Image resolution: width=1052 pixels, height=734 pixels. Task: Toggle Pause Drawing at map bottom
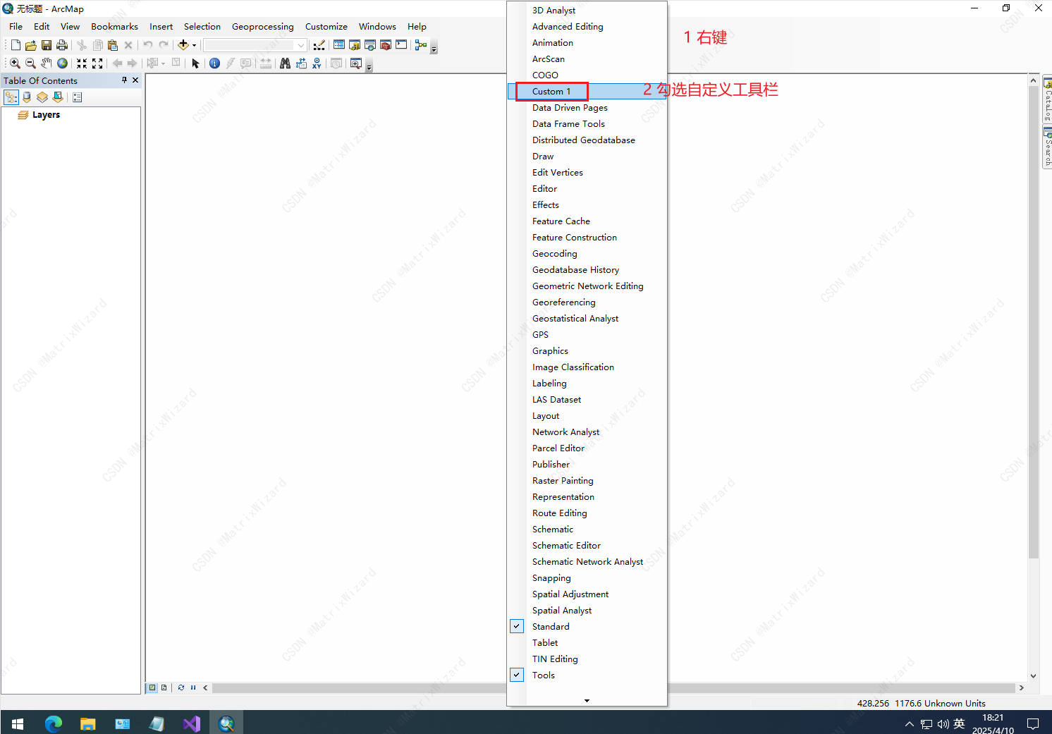[193, 687]
